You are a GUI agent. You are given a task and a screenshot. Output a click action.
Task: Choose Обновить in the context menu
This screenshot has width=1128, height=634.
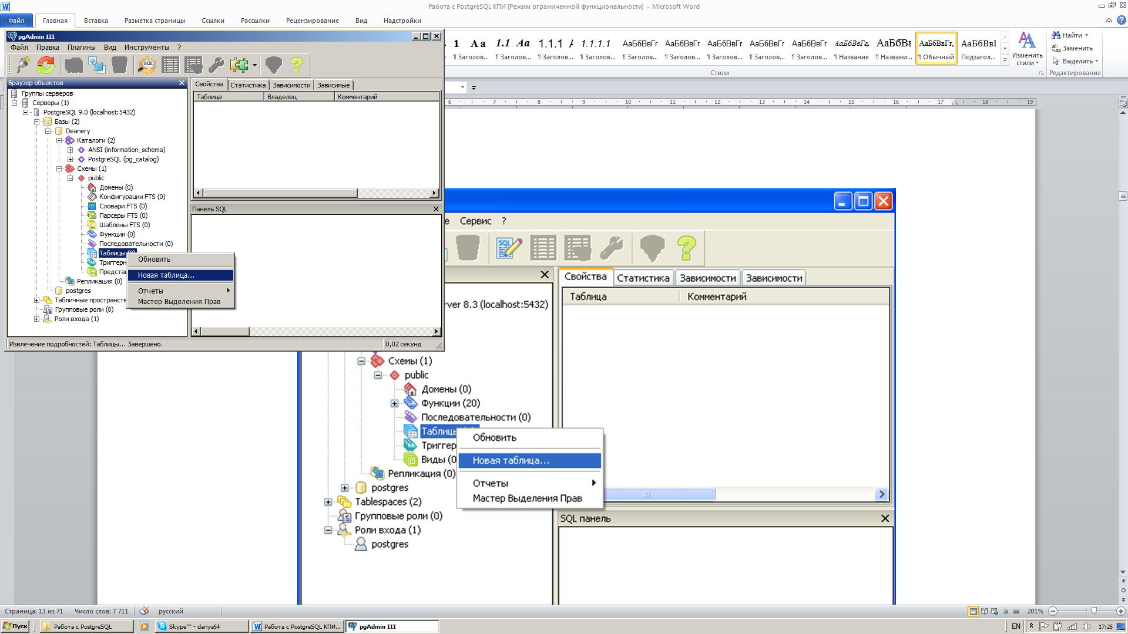click(x=181, y=259)
